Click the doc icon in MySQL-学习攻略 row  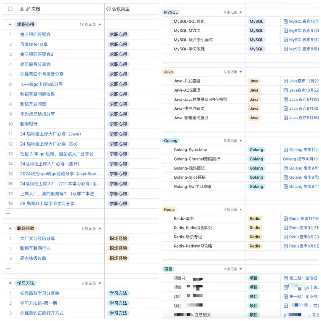coord(286,49)
